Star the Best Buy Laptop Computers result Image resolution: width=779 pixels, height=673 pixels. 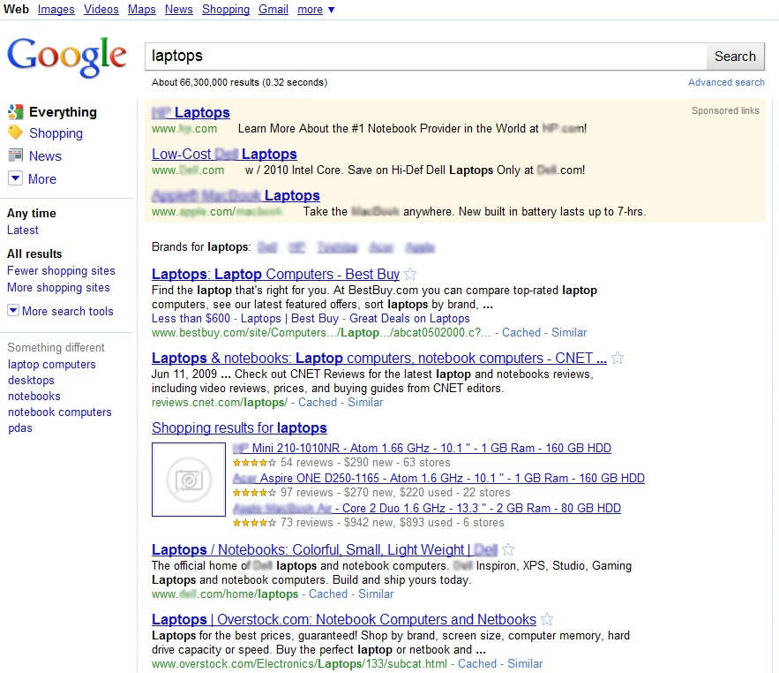(x=410, y=274)
